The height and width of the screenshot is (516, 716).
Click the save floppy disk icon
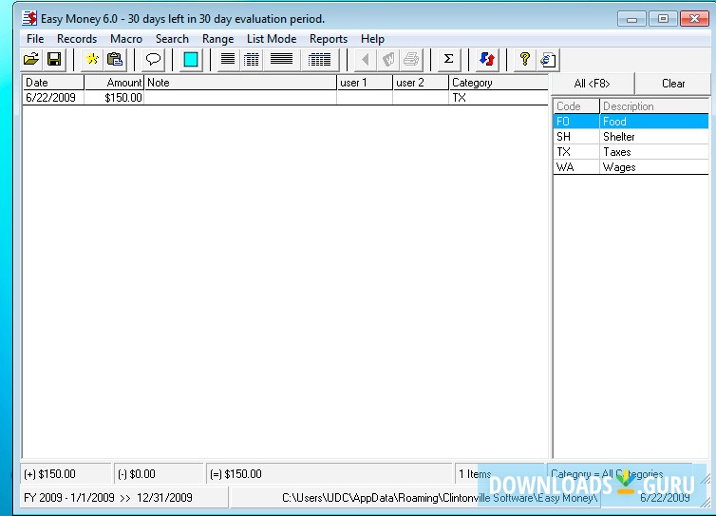coord(54,60)
